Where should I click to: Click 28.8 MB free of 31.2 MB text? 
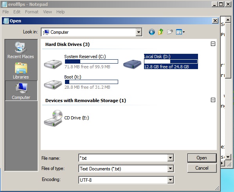(x=87, y=87)
